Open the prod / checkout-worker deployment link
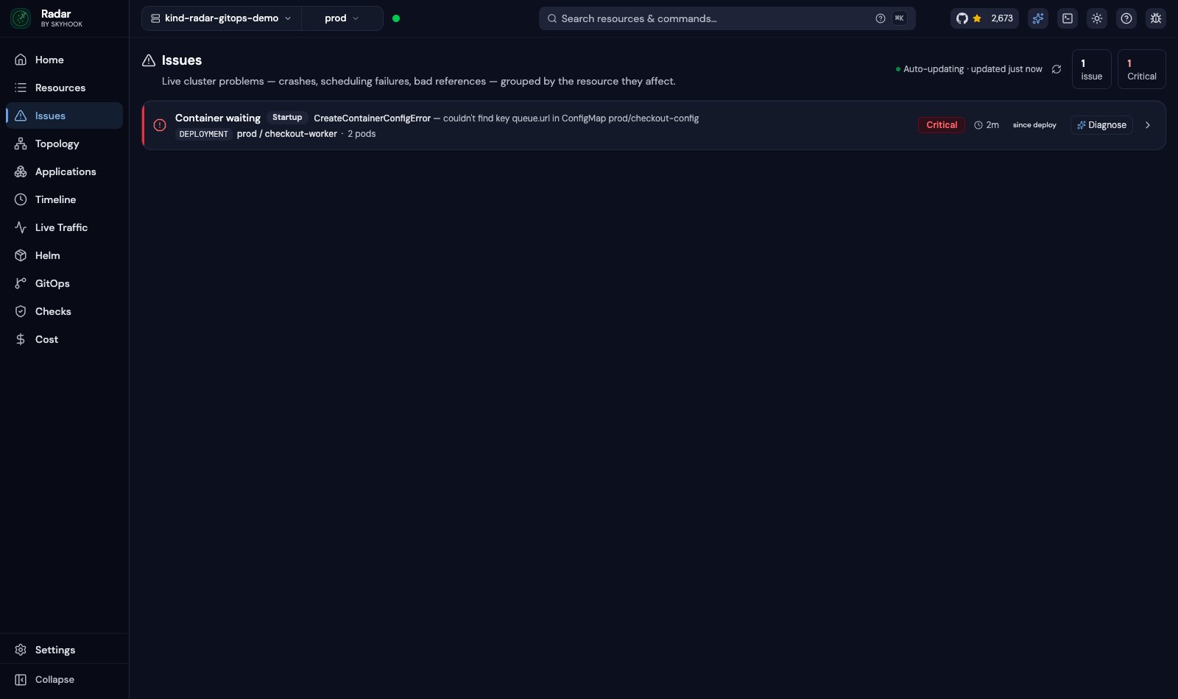This screenshot has width=1178, height=699. click(x=287, y=134)
